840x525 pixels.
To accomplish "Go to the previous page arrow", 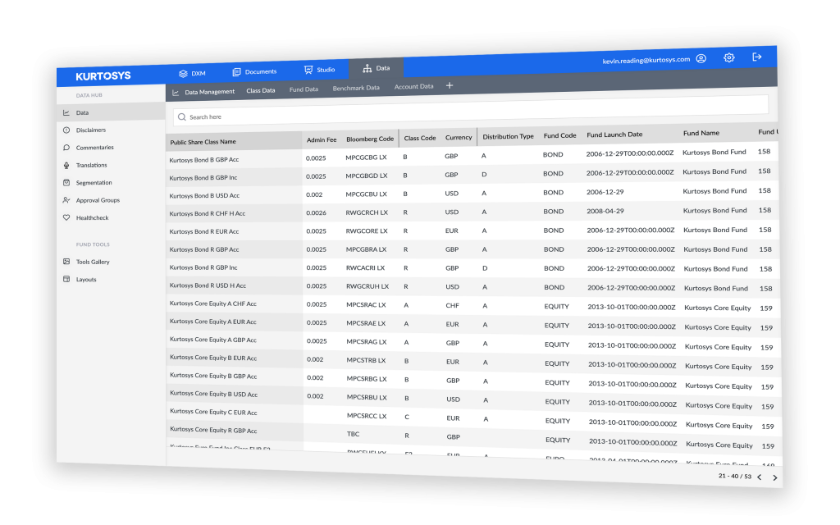I will pos(759,477).
